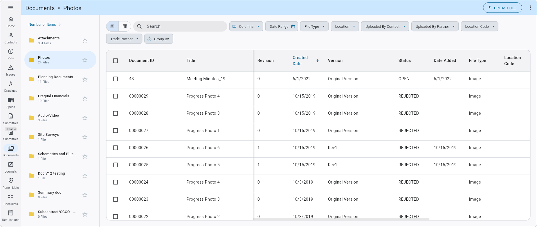Screen dimensions: 537x227
Task: Check the row checkbox for 00000027
Action: pos(116,131)
